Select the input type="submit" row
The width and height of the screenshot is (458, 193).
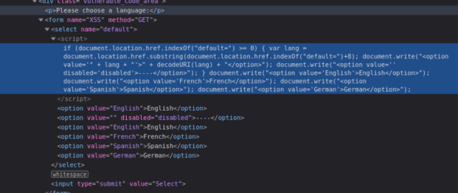coord(229,184)
